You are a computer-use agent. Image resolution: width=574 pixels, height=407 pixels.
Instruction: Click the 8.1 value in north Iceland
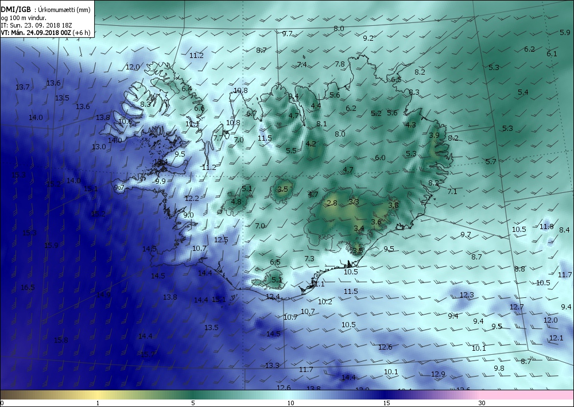321,124
